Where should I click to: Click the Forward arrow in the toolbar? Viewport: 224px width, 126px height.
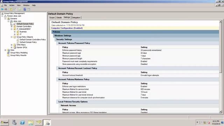click(x=6, y=9)
